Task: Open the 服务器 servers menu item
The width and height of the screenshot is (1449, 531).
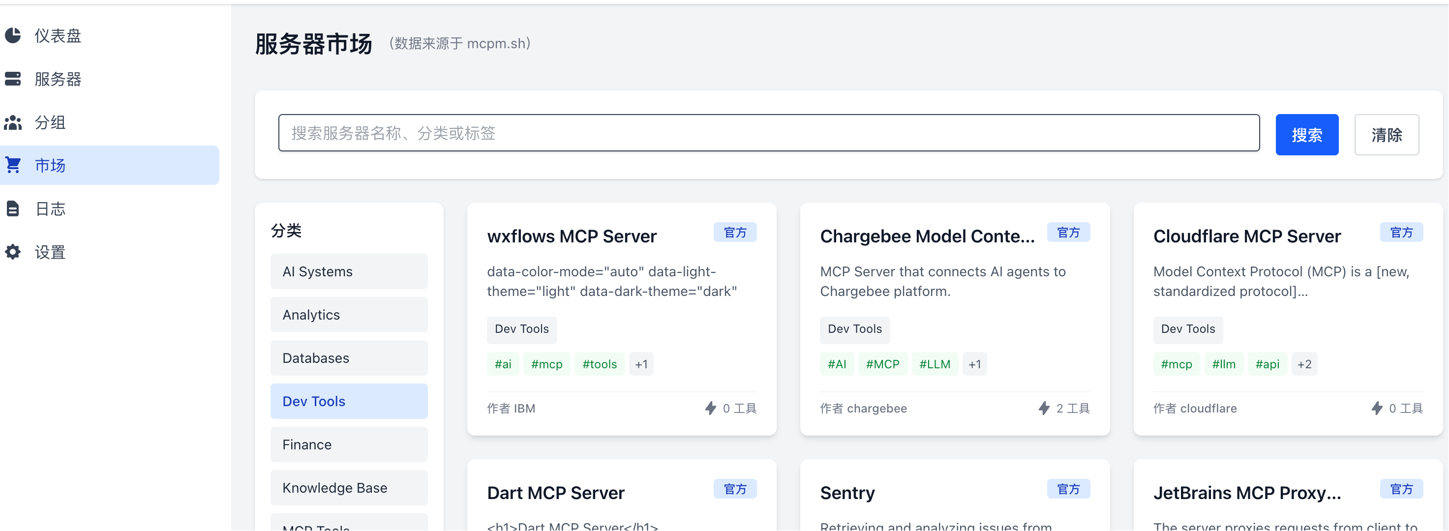Action: click(110, 79)
